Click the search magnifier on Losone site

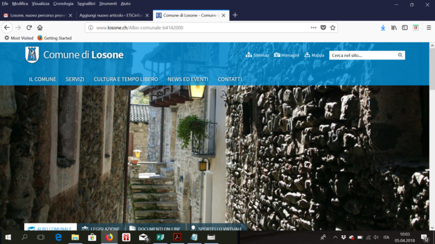(x=400, y=55)
